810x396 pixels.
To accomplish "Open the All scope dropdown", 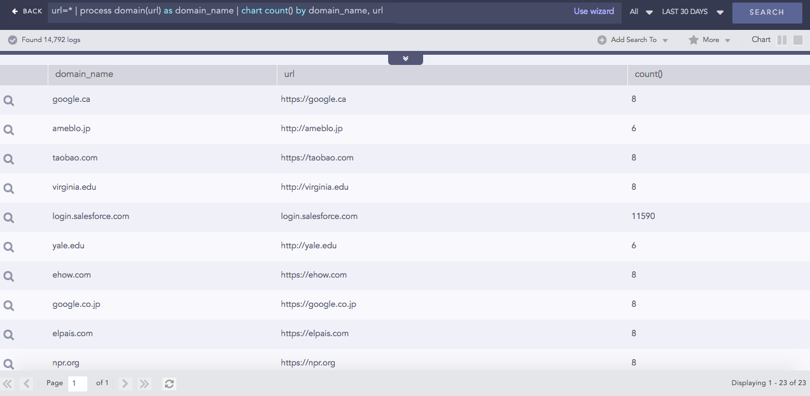I will (641, 11).
